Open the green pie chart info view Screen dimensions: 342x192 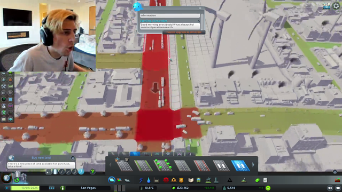click(4, 100)
